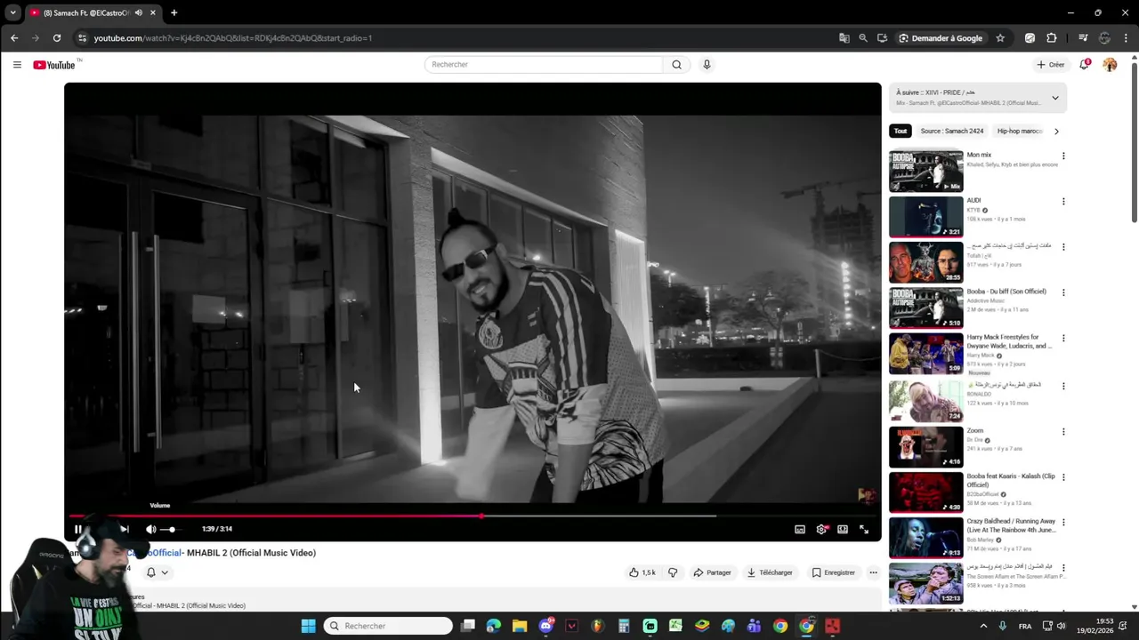The height and width of the screenshot is (640, 1139).
Task: Expand the 'À suivre' playlist panel chevron
Action: 1055,98
